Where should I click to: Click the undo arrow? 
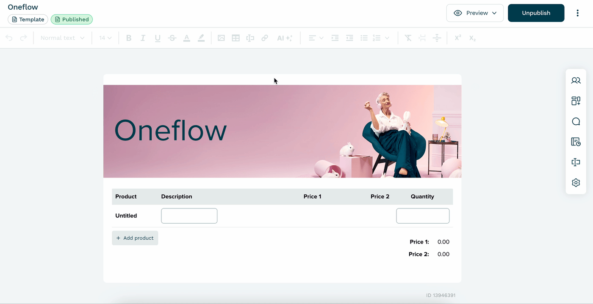pos(9,38)
